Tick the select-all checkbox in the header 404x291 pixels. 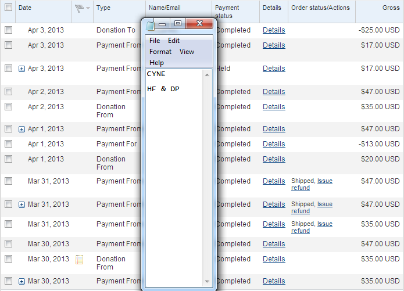[8, 8]
